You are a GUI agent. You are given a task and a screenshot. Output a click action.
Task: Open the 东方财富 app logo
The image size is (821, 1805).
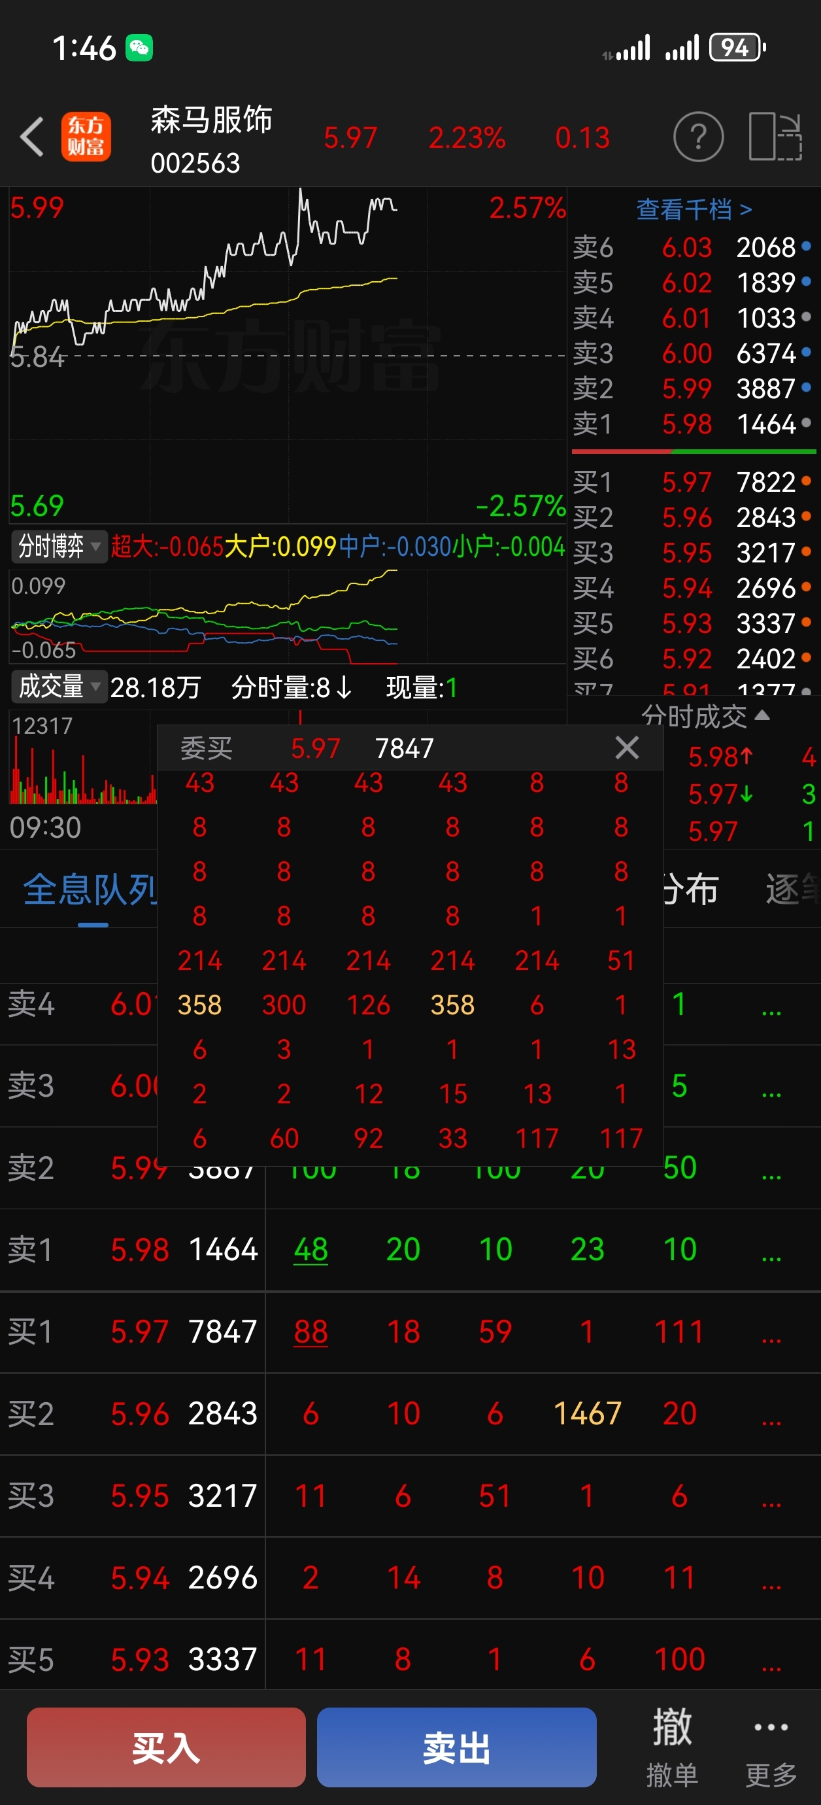[86, 137]
